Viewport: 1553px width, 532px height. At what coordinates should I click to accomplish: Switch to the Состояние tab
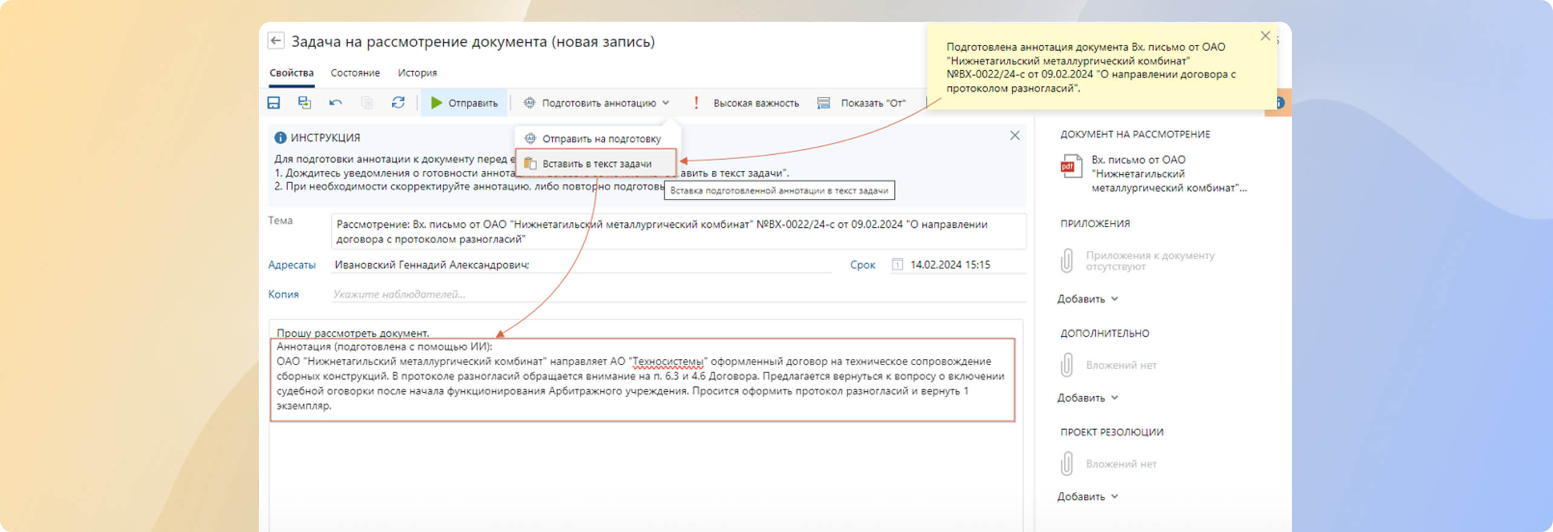pyautogui.click(x=355, y=73)
